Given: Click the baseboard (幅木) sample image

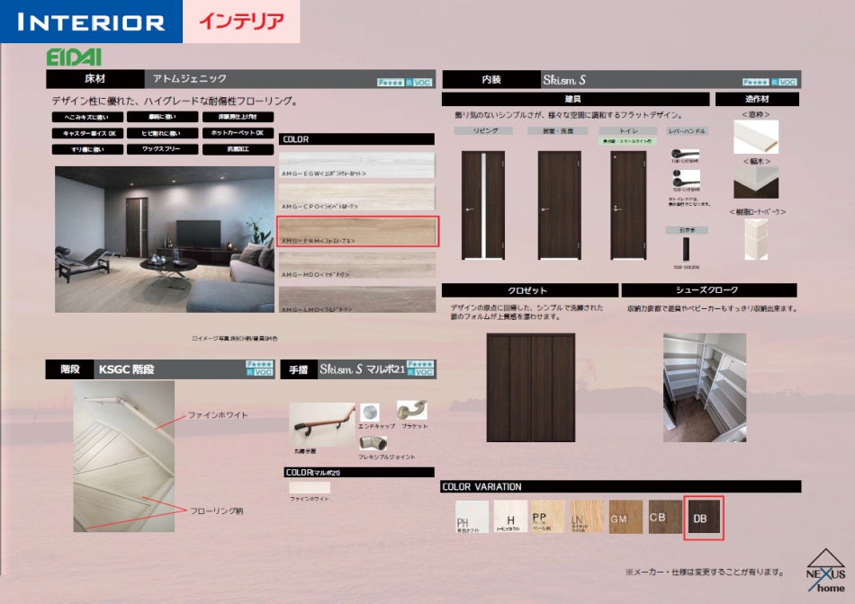Looking at the screenshot, I should (x=756, y=182).
